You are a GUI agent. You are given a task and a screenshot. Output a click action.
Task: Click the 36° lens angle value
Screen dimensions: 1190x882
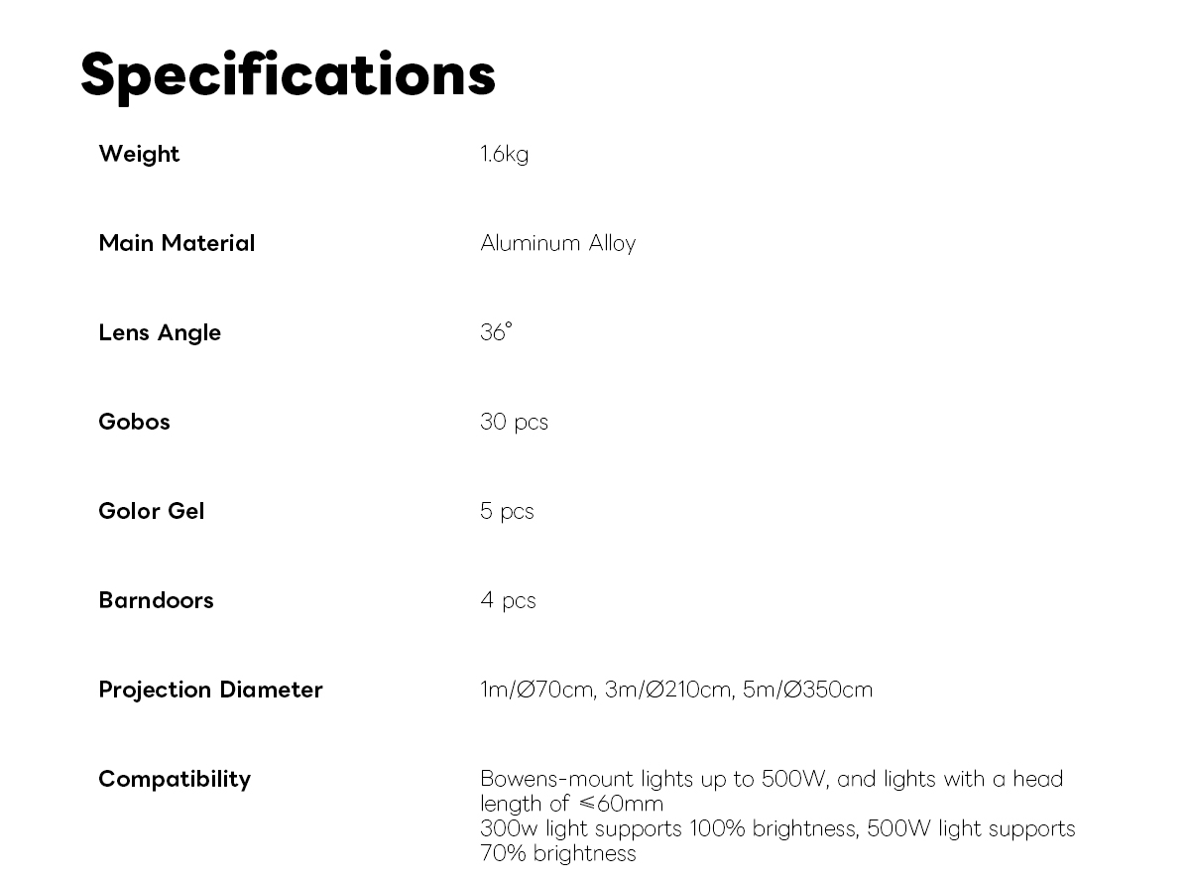point(496,332)
